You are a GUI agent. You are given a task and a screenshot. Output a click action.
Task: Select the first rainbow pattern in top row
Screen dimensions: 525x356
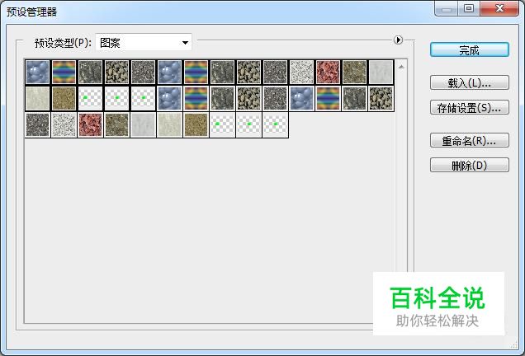64,72
